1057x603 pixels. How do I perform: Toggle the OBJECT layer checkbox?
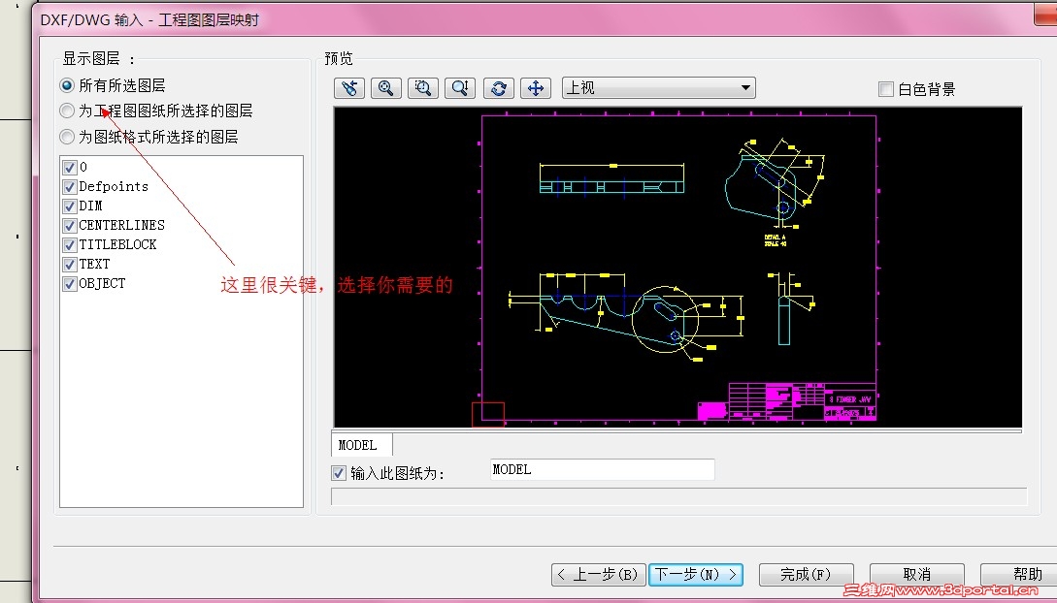point(70,284)
